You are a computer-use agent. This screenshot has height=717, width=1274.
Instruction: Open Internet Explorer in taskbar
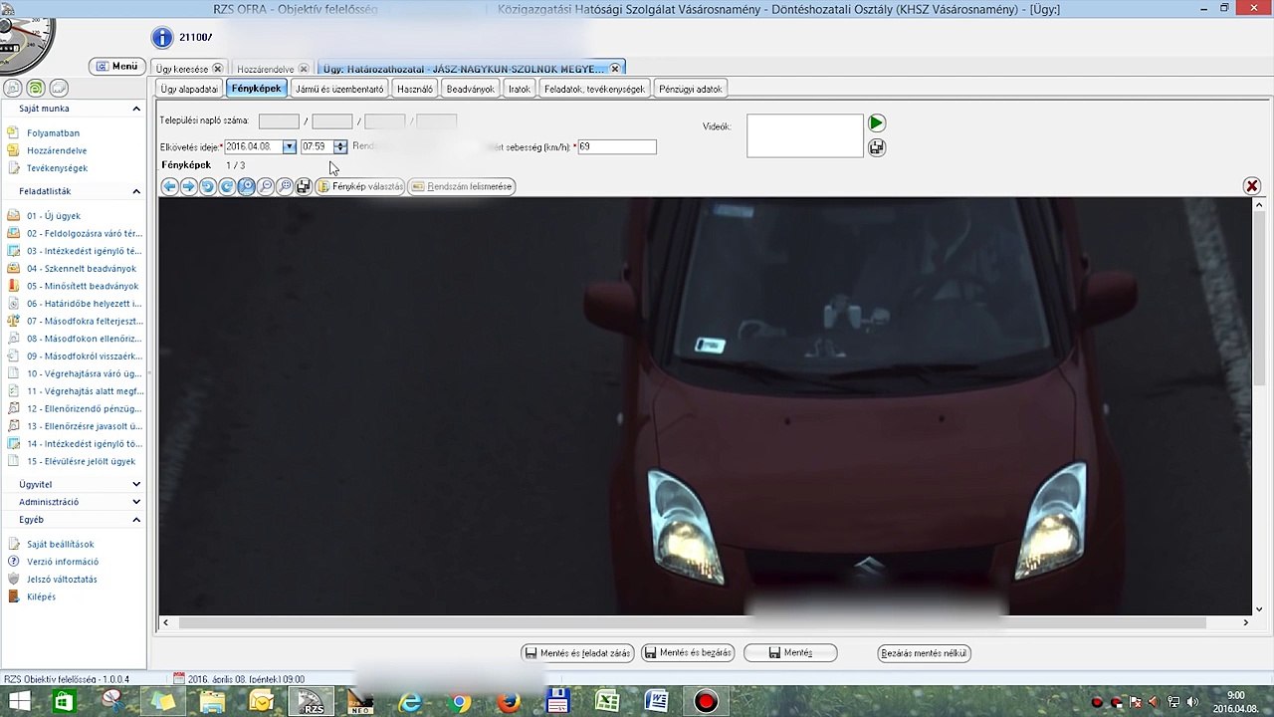point(410,702)
